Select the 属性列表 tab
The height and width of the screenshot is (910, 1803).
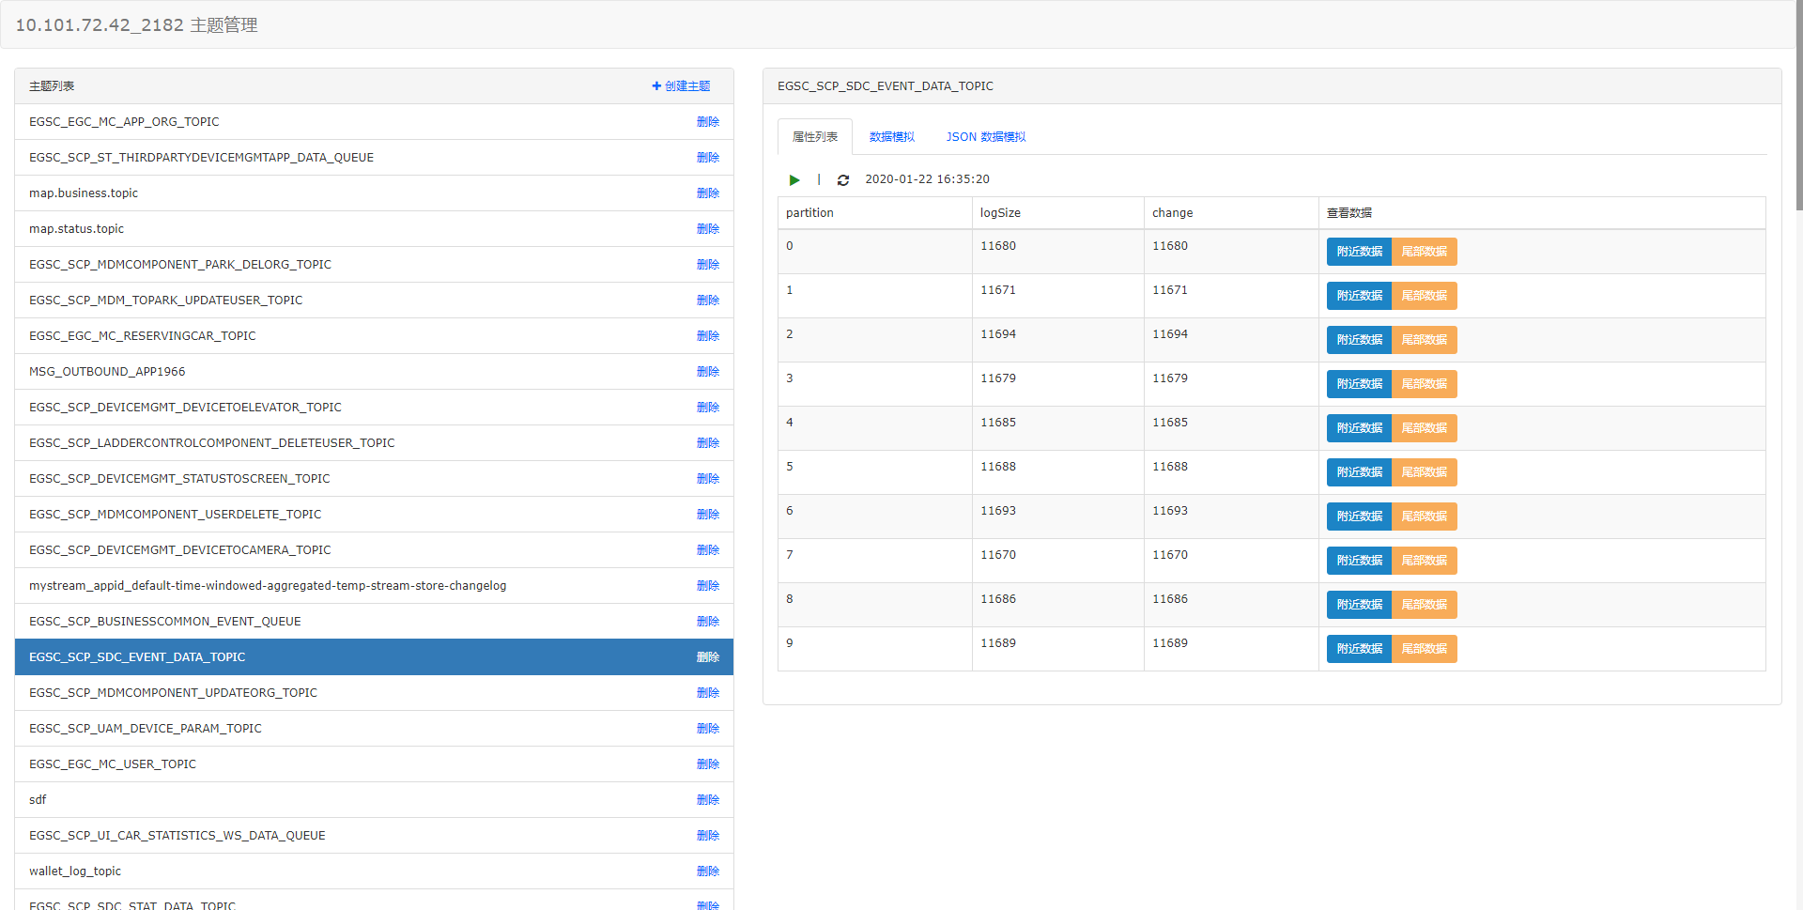point(815,137)
